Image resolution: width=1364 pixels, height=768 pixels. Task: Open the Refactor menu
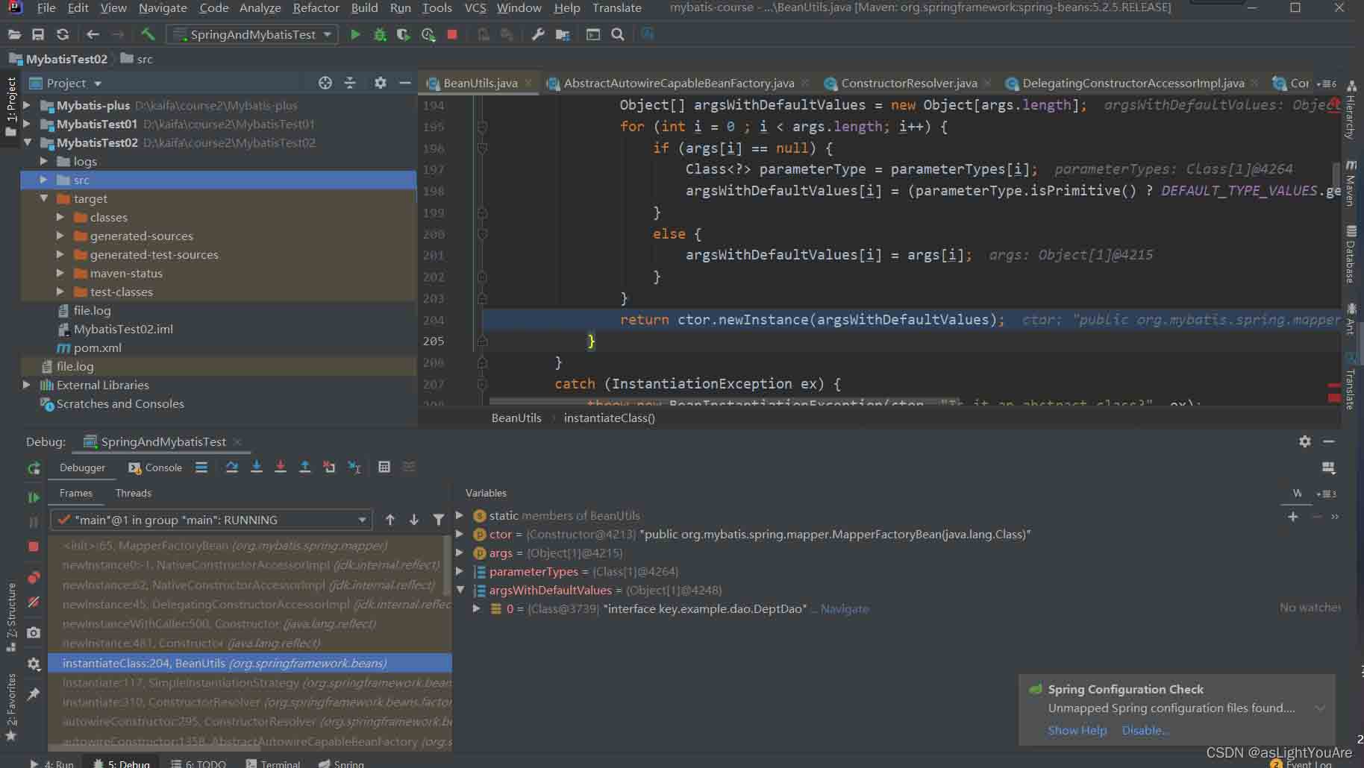(x=316, y=8)
